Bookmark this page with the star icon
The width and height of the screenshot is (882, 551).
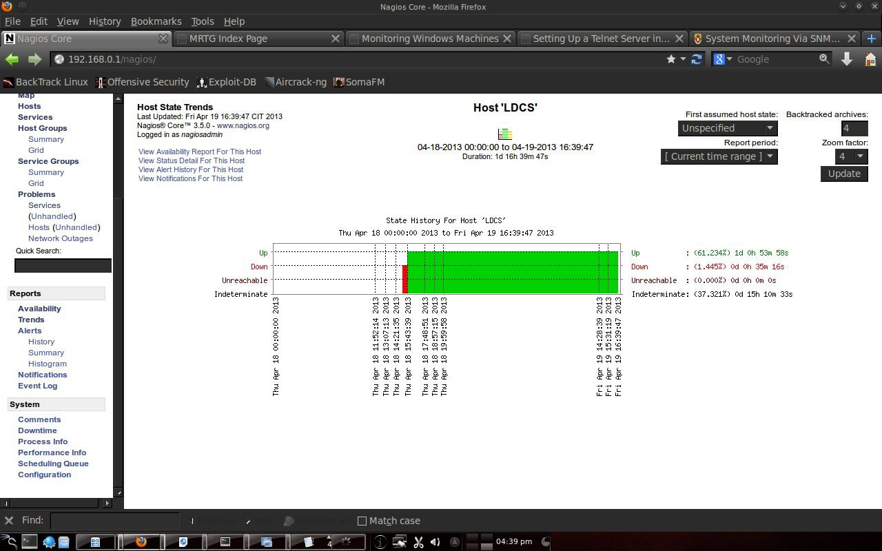pyautogui.click(x=671, y=59)
